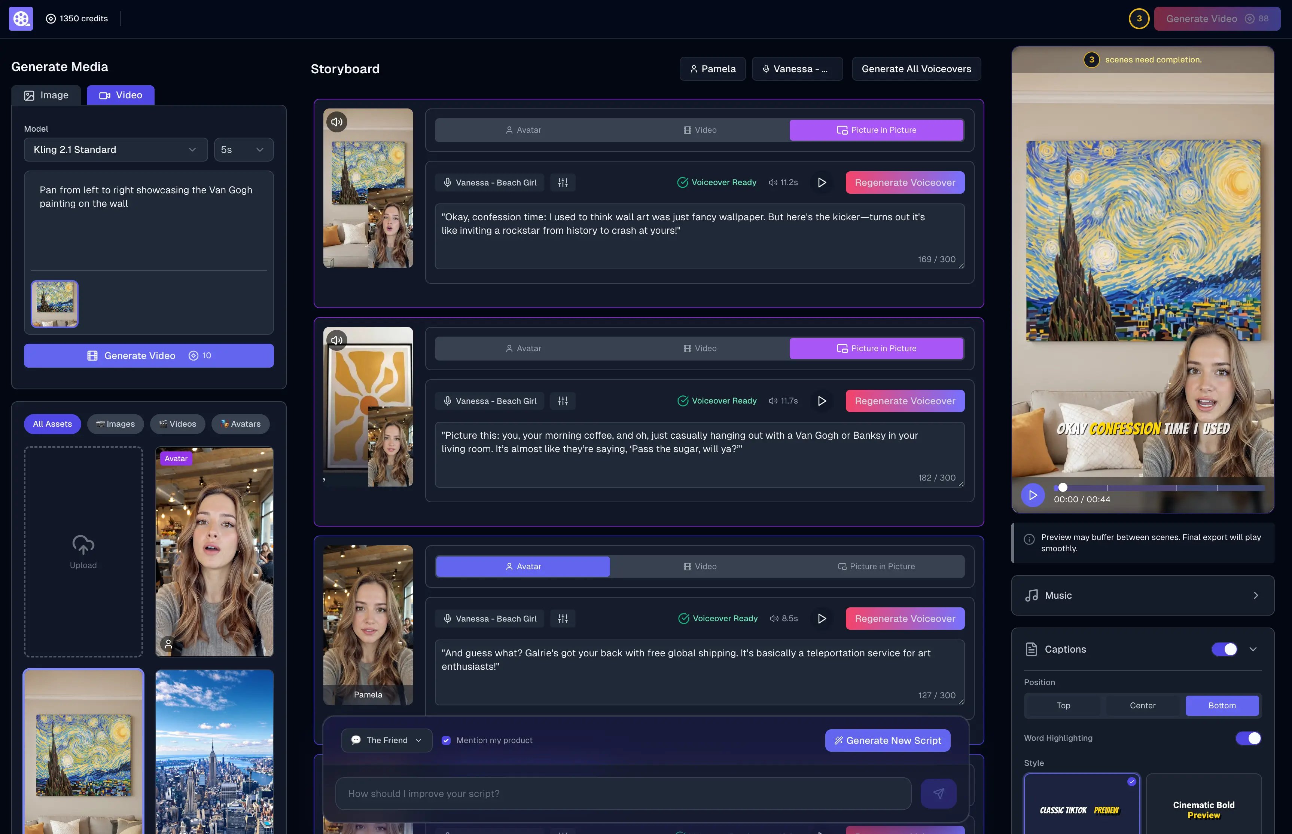Switch to the Image tab
Viewport: 1292px width, 834px height.
pos(46,95)
